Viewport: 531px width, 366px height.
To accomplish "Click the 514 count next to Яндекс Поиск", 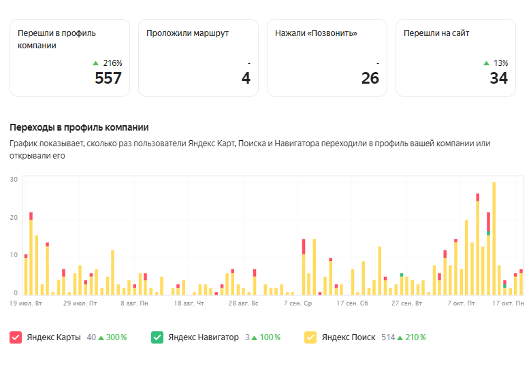I will click(388, 337).
